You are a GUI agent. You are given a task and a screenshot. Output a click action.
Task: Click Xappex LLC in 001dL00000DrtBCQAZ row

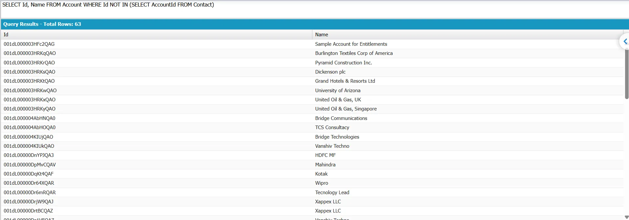pos(328,211)
